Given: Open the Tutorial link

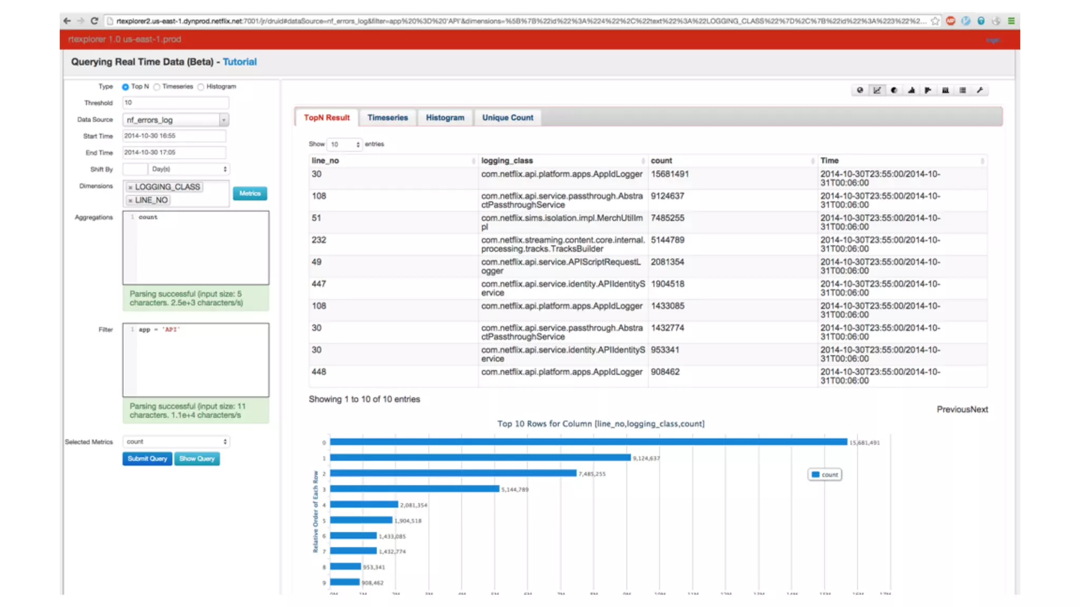Looking at the screenshot, I should 239,62.
